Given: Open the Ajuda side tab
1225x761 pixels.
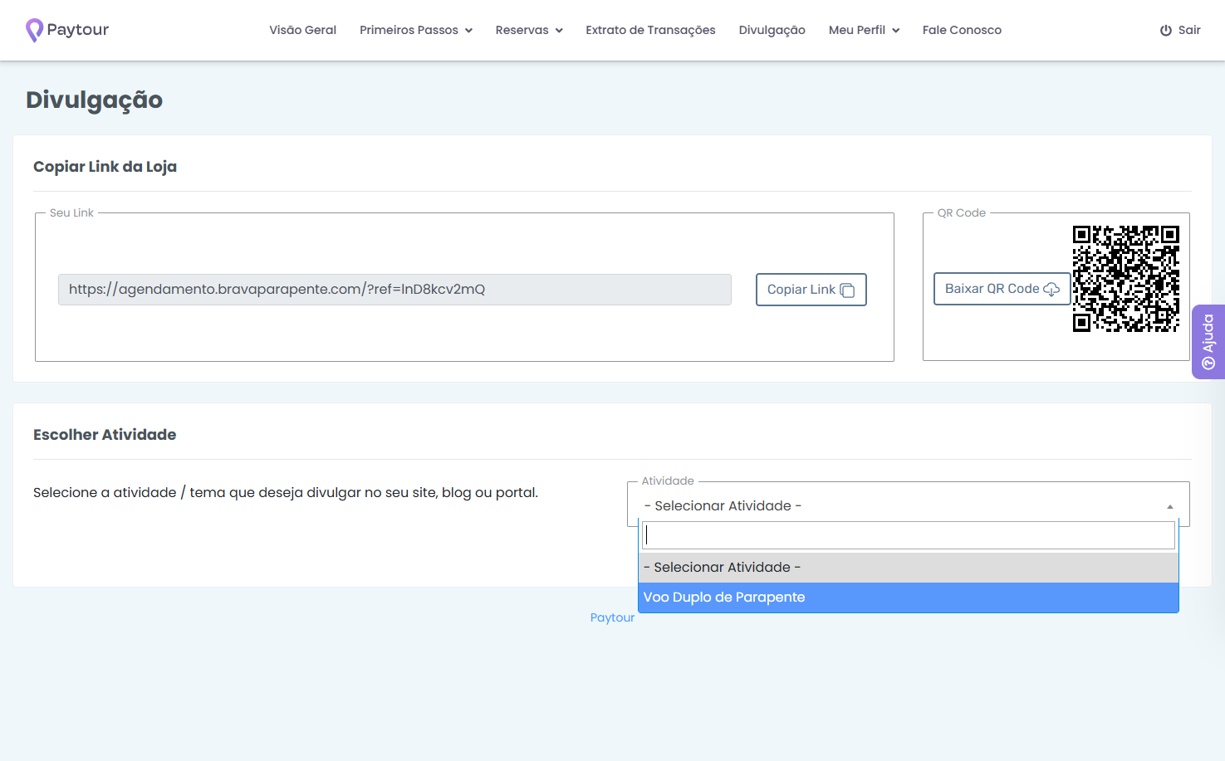Looking at the screenshot, I should tap(1208, 342).
